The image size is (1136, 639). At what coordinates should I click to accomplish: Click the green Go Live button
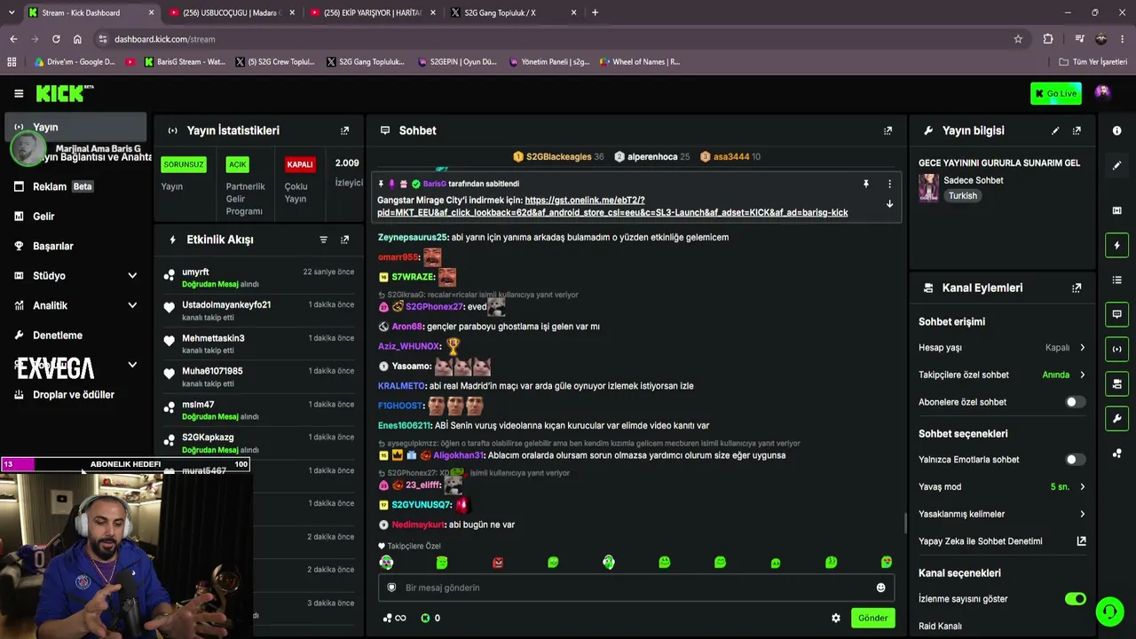coord(1055,93)
